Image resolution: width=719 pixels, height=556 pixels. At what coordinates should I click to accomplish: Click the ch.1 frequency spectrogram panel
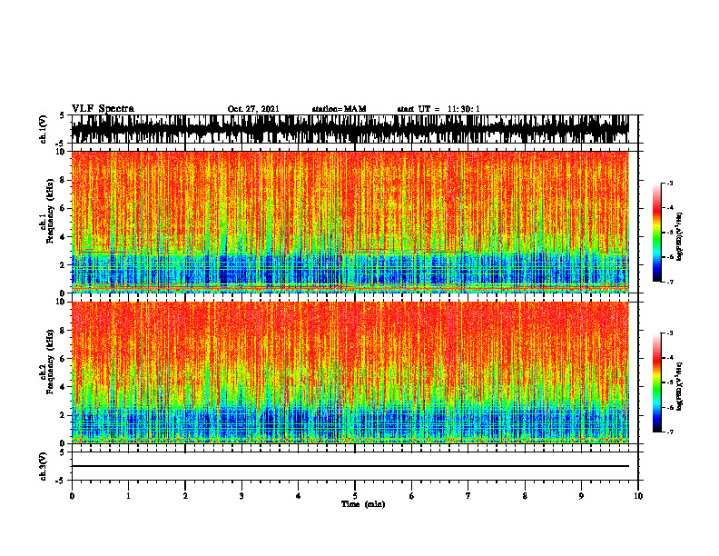coord(350,222)
